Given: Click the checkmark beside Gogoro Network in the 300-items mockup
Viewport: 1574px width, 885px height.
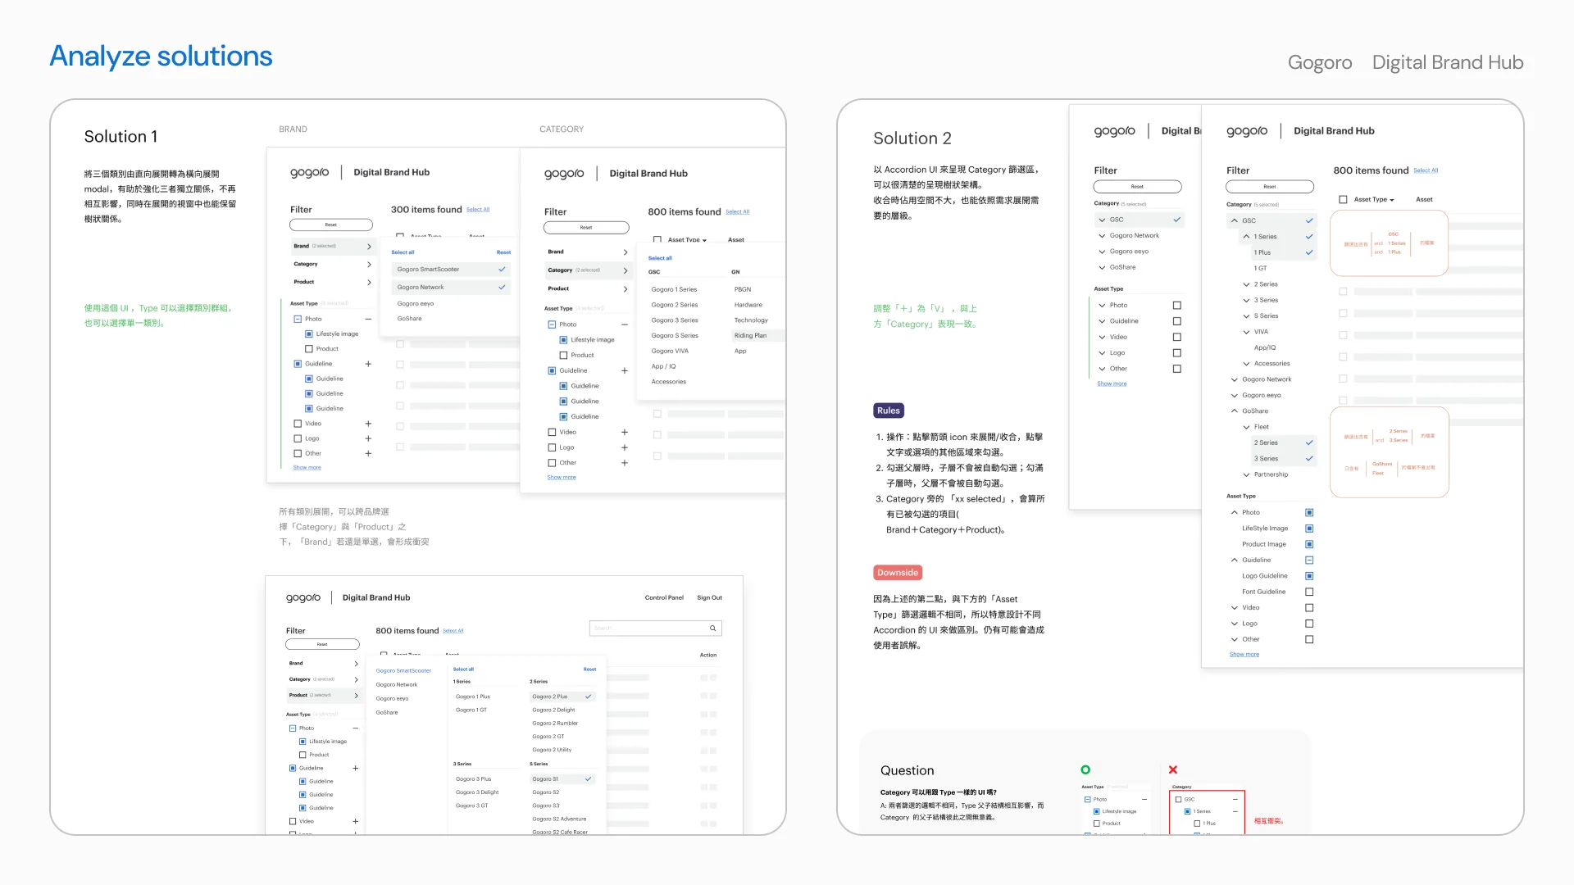Looking at the screenshot, I should (502, 287).
